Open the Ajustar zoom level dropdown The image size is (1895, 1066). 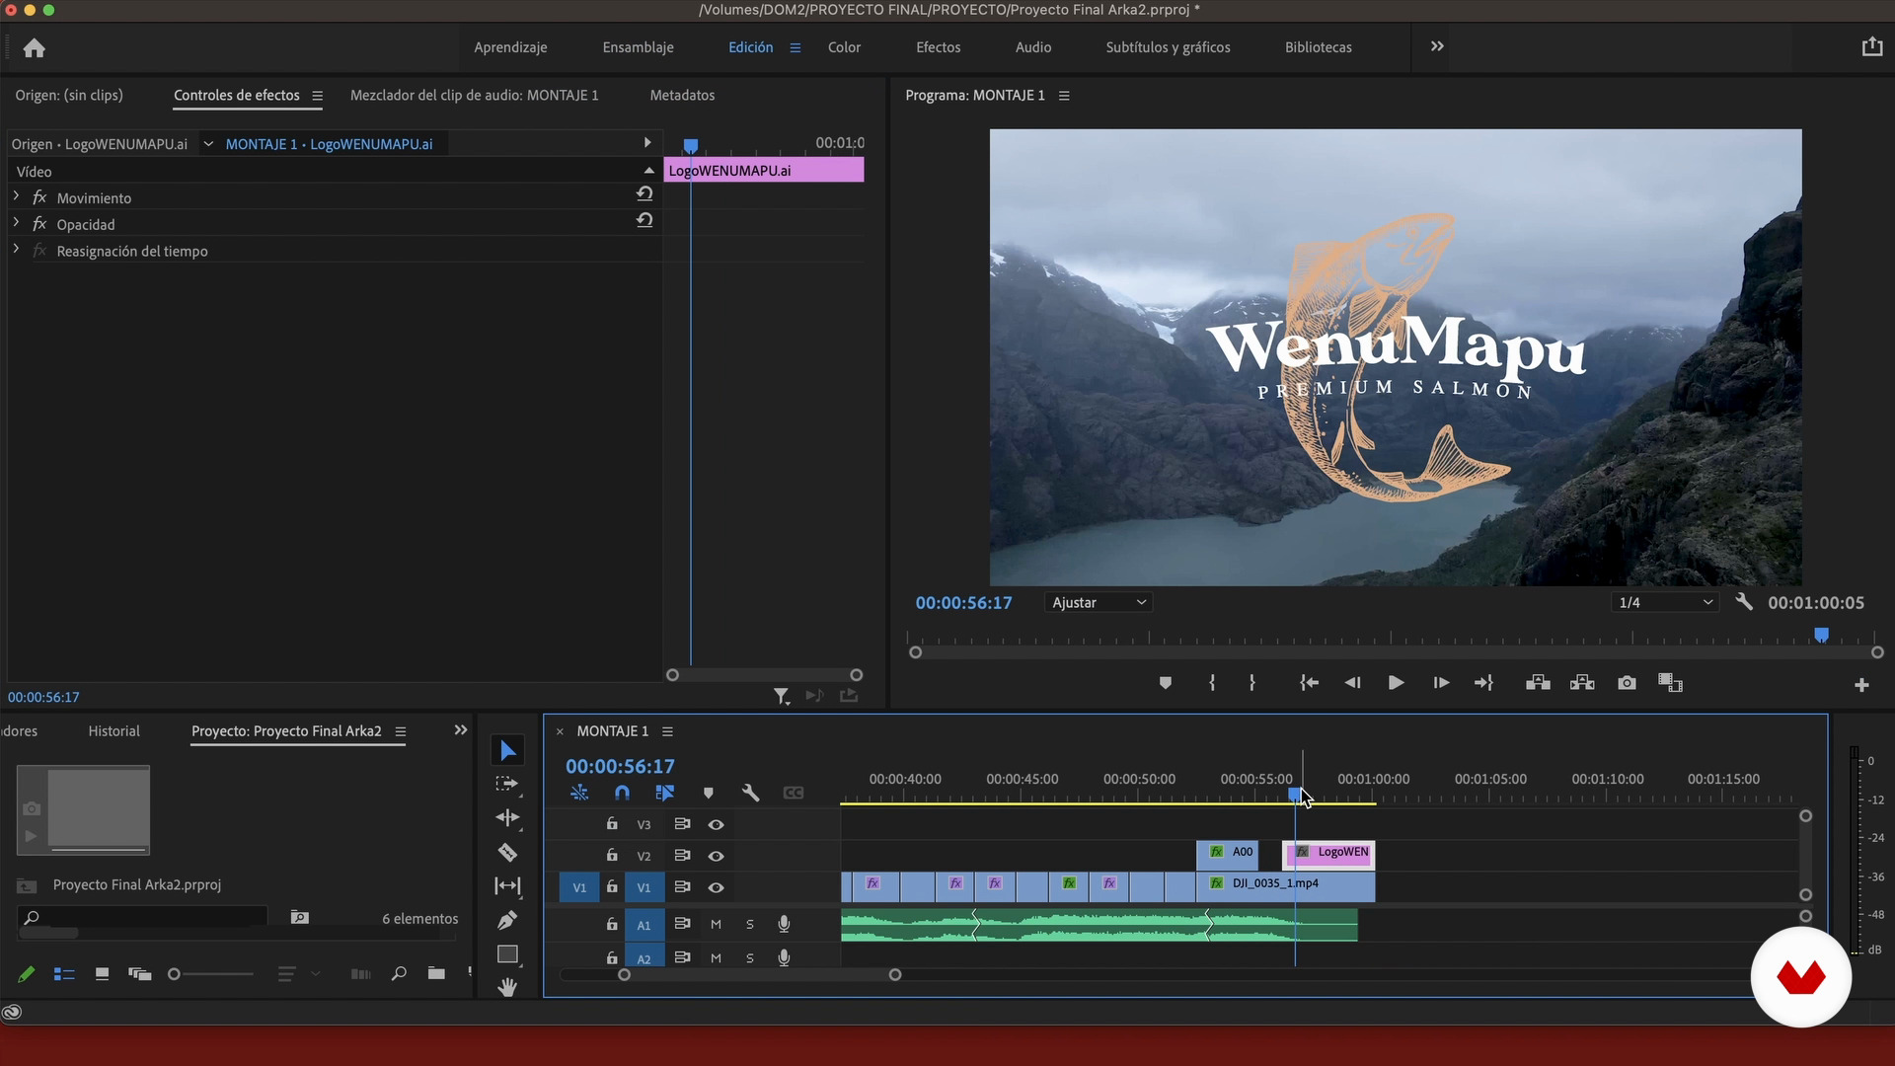coord(1099,602)
